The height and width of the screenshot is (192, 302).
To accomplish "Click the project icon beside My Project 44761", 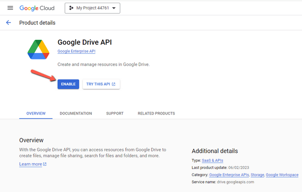I will [x=71, y=8].
